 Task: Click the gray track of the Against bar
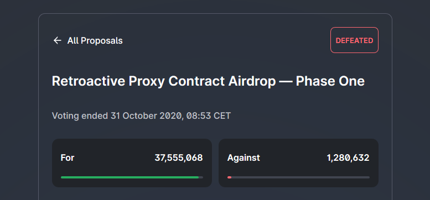tap(301, 177)
